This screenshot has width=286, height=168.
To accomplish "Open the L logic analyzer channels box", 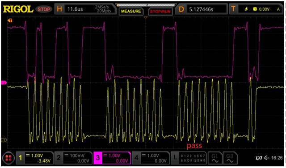I will pyautogui.click(x=189, y=158).
